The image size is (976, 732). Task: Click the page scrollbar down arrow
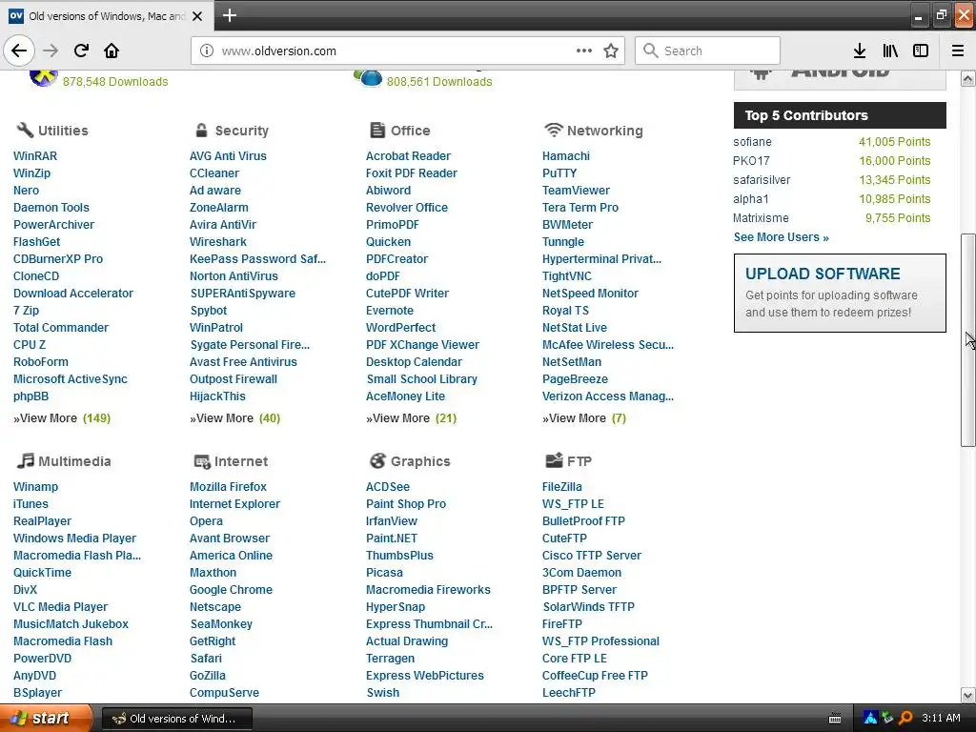point(968,695)
